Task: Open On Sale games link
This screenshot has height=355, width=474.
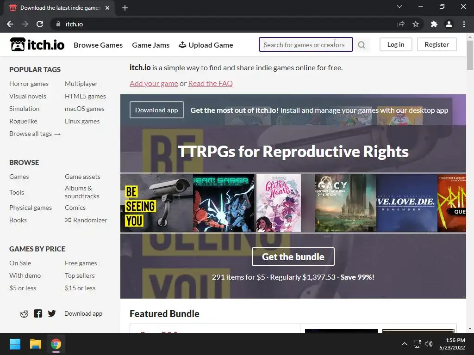Action: click(x=20, y=263)
